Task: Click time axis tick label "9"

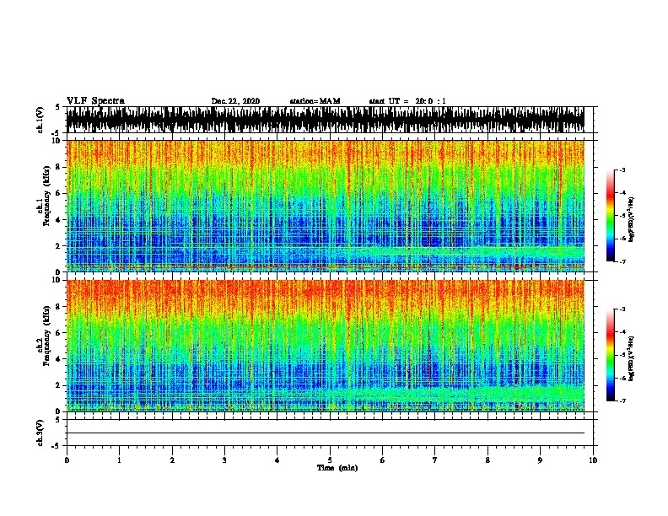Action: [x=540, y=460]
